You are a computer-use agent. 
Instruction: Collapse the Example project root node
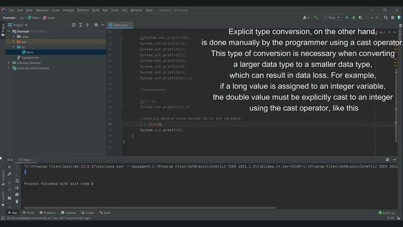point(9,32)
